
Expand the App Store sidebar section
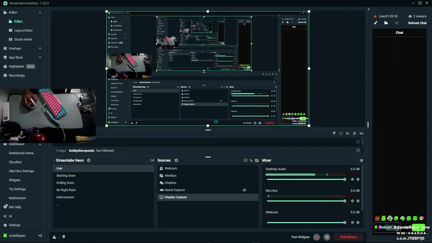(40, 57)
